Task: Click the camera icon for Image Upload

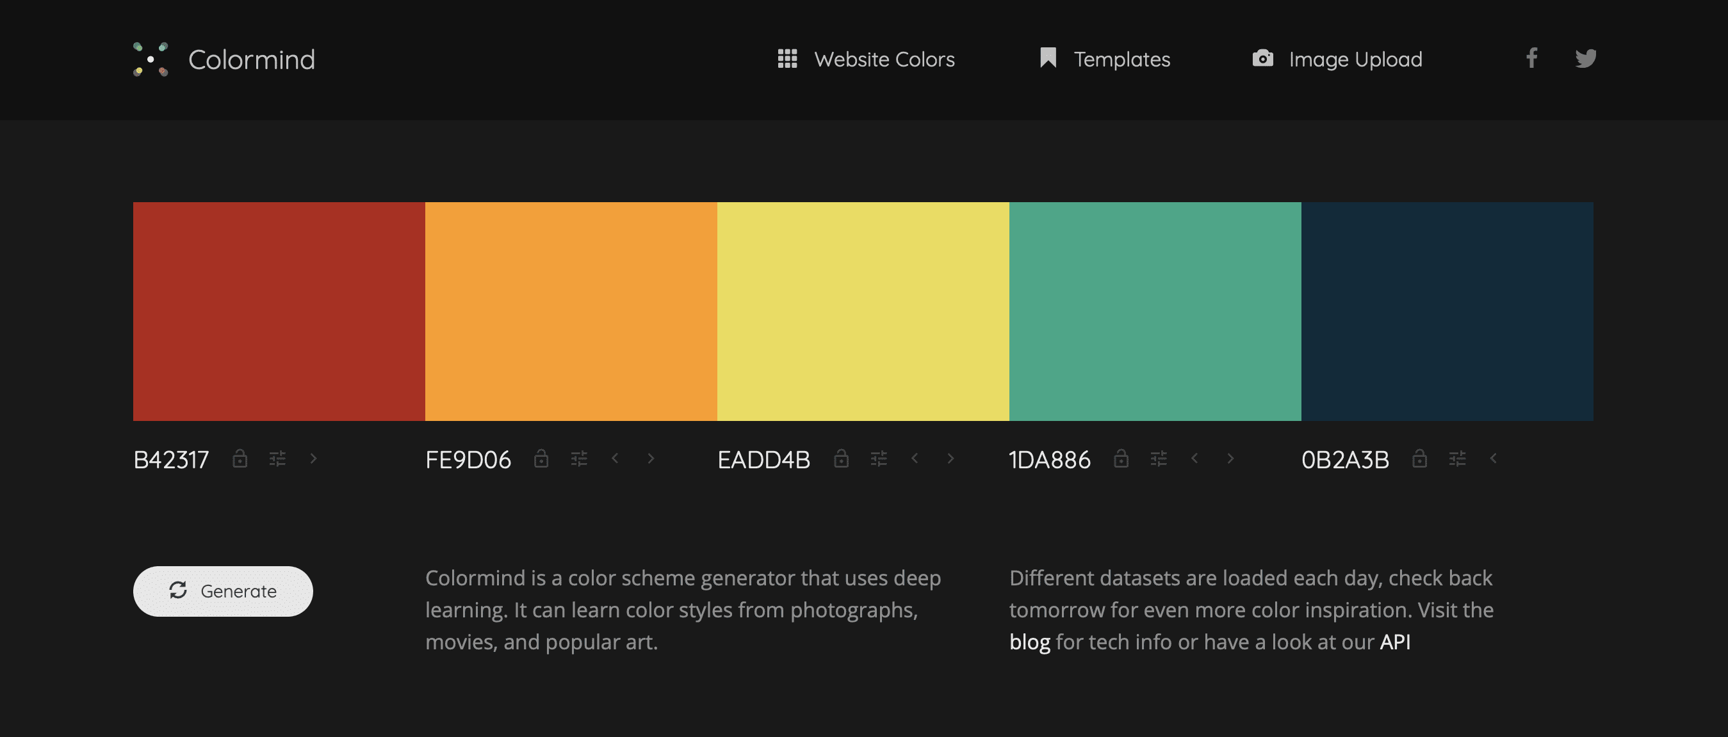Action: [1262, 58]
